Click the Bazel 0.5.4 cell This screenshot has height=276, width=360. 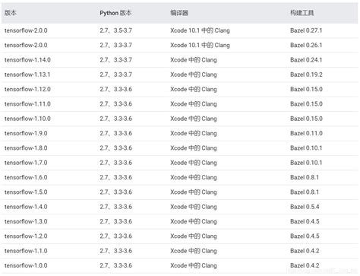(x=305, y=207)
